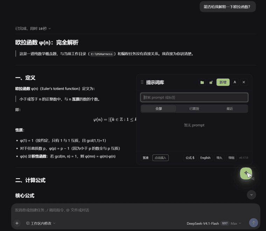Click the 暂无 prompt empty message
This screenshot has height=231, width=266.
(x=194, y=125)
